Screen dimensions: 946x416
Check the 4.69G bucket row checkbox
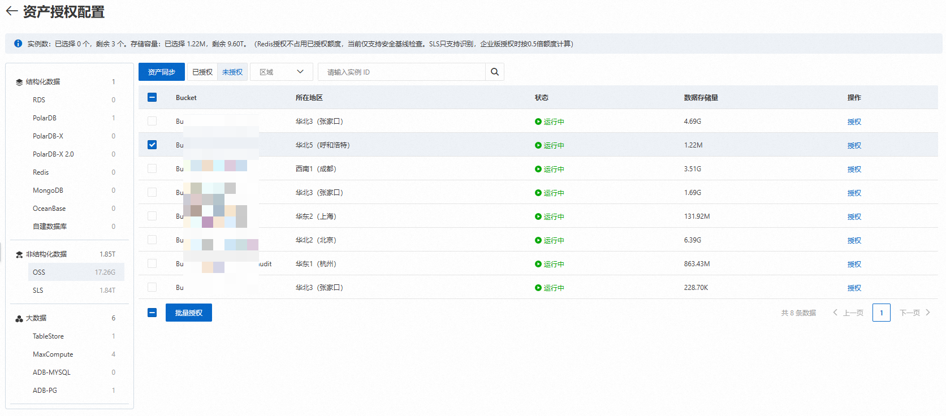(152, 121)
